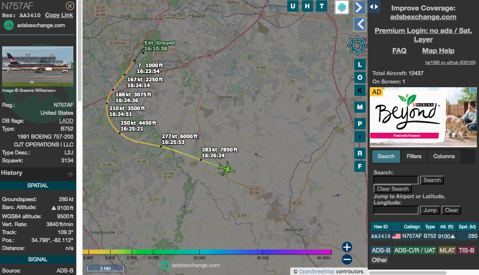The height and width of the screenshot is (275, 479).
Task: Click the 283 kt 7850 ft track label
Action: 219,152
